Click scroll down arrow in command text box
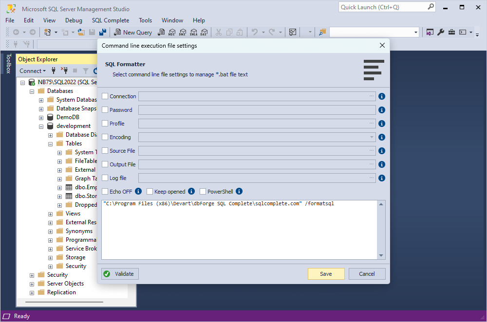This screenshot has width=487, height=322. (x=381, y=255)
